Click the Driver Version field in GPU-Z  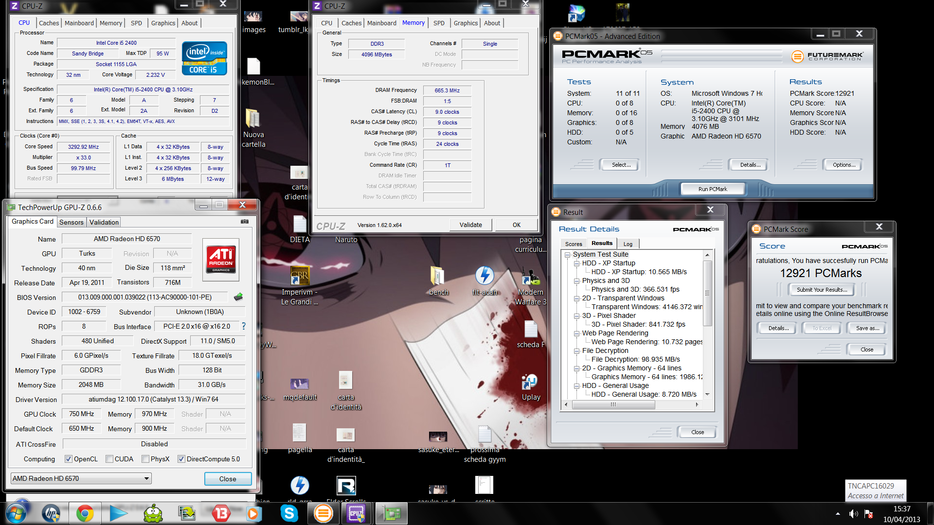[154, 399]
